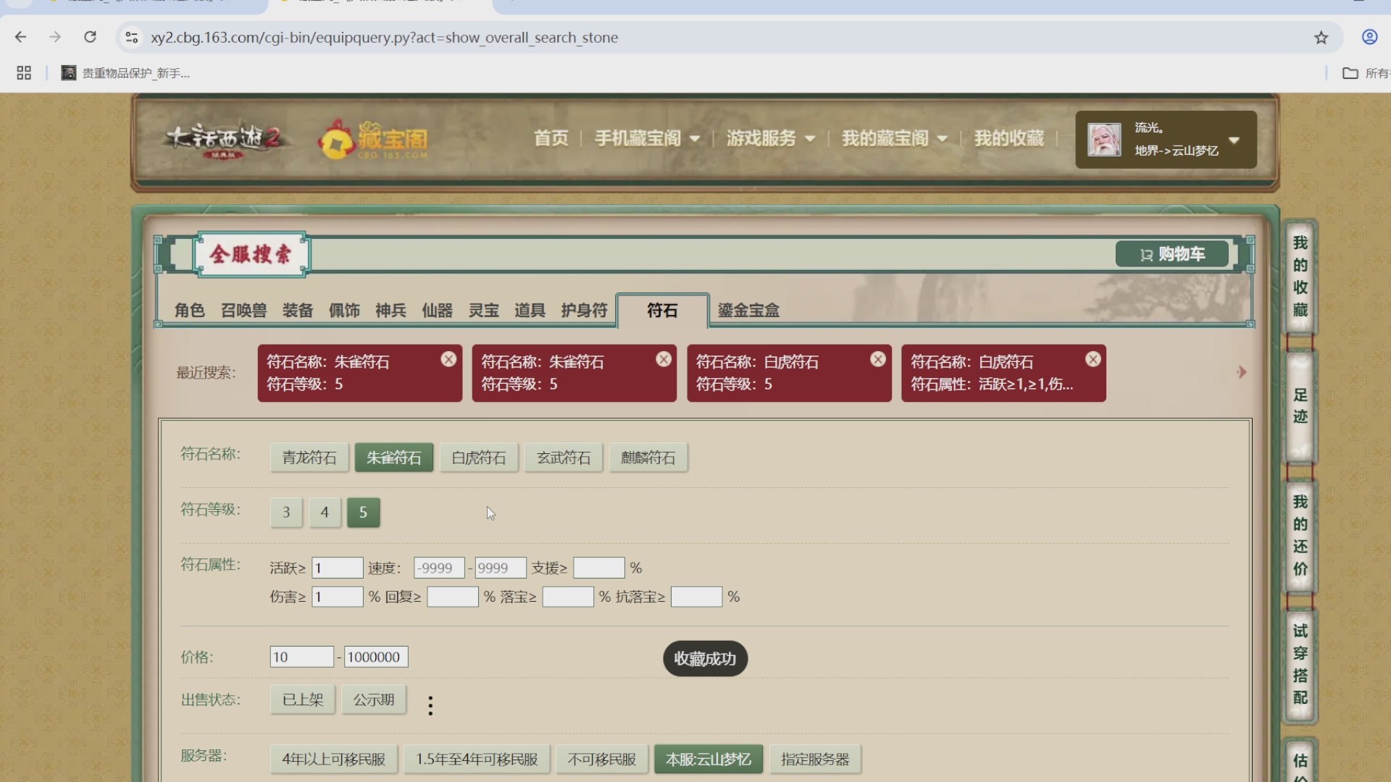Viewport: 1391px width, 782px height.
Task: Click the minimum price field
Action: pyautogui.click(x=302, y=657)
